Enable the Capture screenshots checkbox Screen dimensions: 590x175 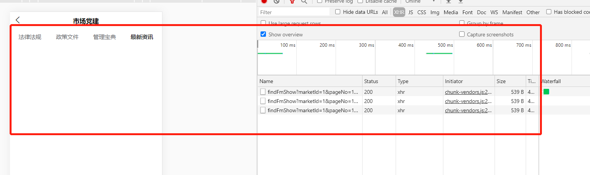point(462,34)
